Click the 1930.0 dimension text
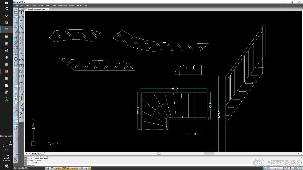The image size is (303, 170). click(x=174, y=89)
